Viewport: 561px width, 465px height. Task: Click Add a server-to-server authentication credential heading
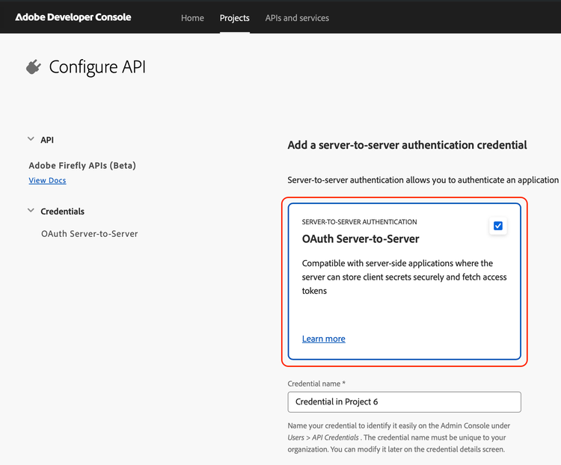pos(407,145)
